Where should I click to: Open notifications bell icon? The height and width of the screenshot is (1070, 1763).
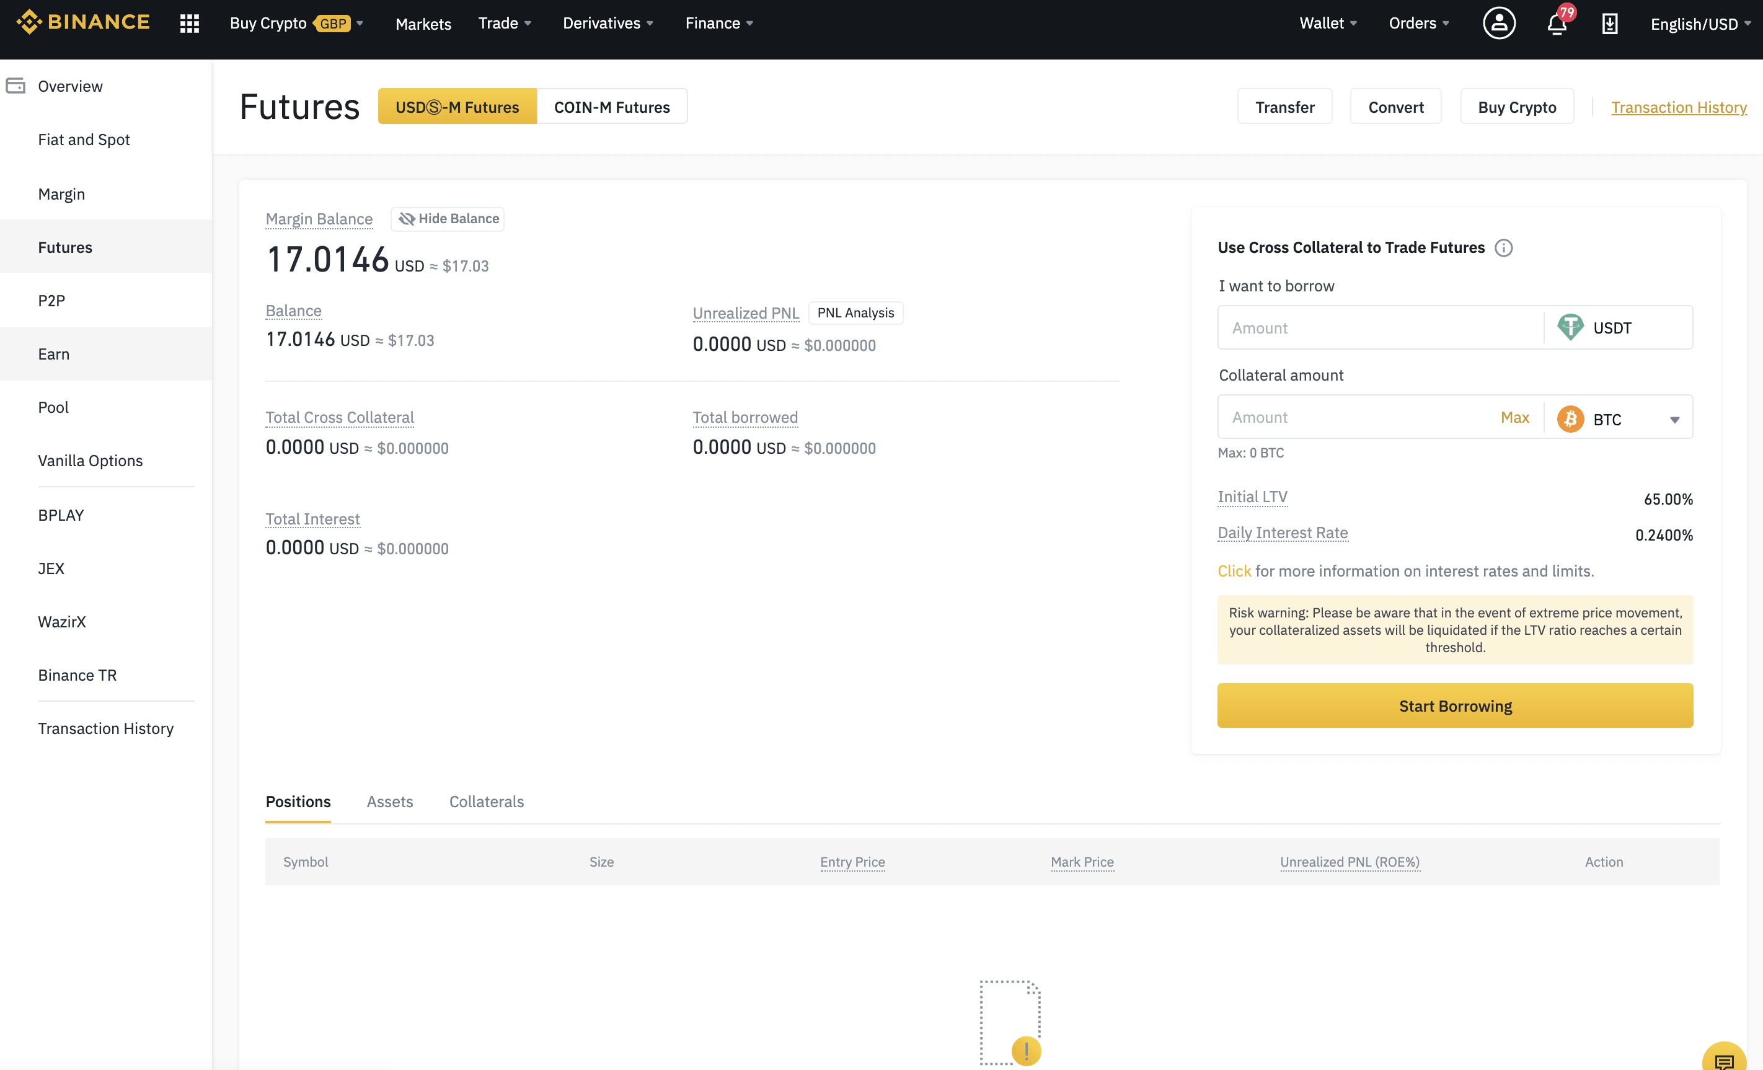coord(1556,24)
